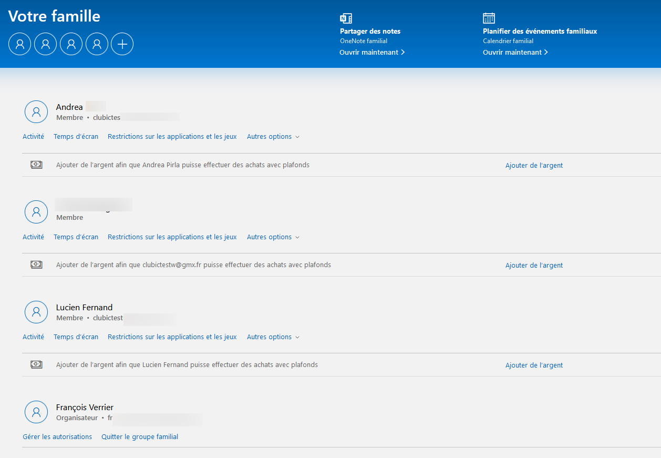Open app and game restrictions for second member
The height and width of the screenshot is (458, 661).
172,237
